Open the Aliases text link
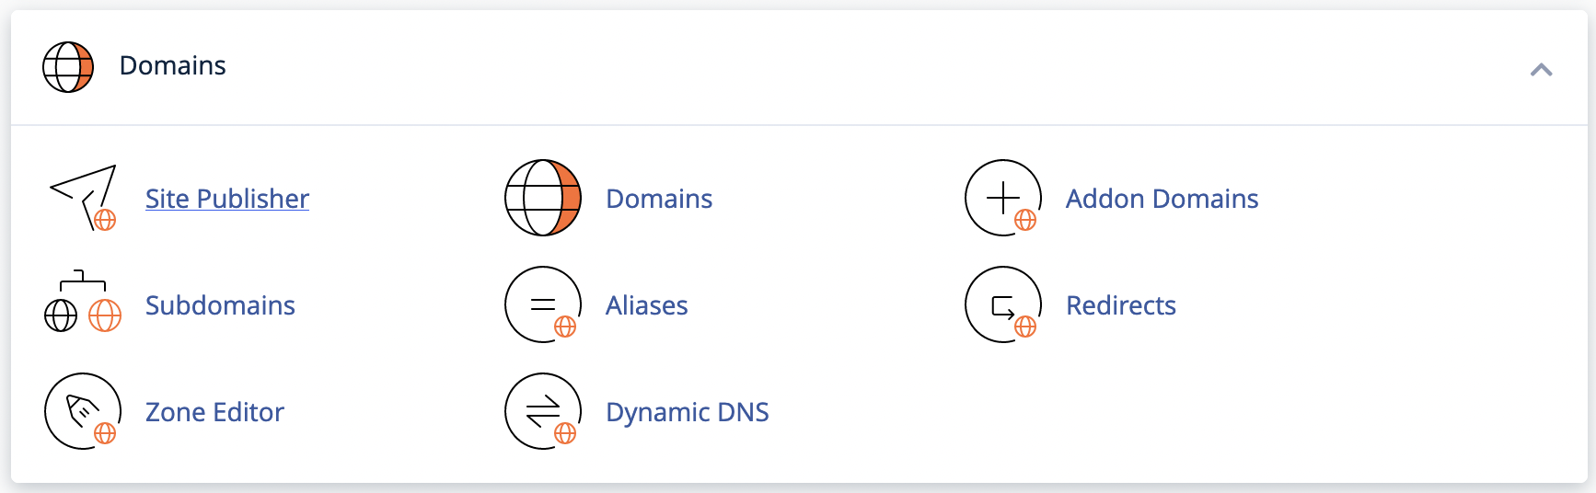This screenshot has height=493, width=1596. click(646, 305)
